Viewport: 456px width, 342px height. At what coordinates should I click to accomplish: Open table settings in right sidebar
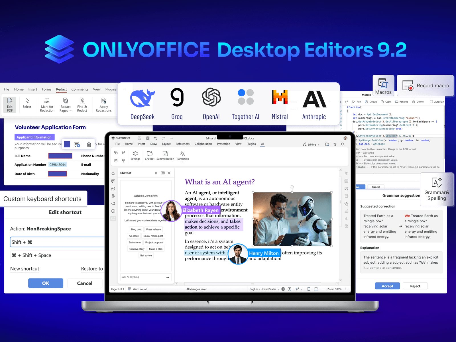pyautogui.click(x=346, y=181)
